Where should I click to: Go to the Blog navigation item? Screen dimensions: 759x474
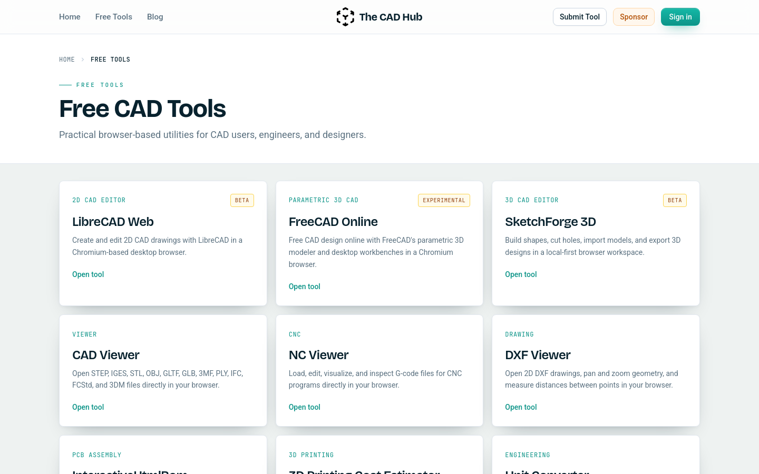(155, 17)
